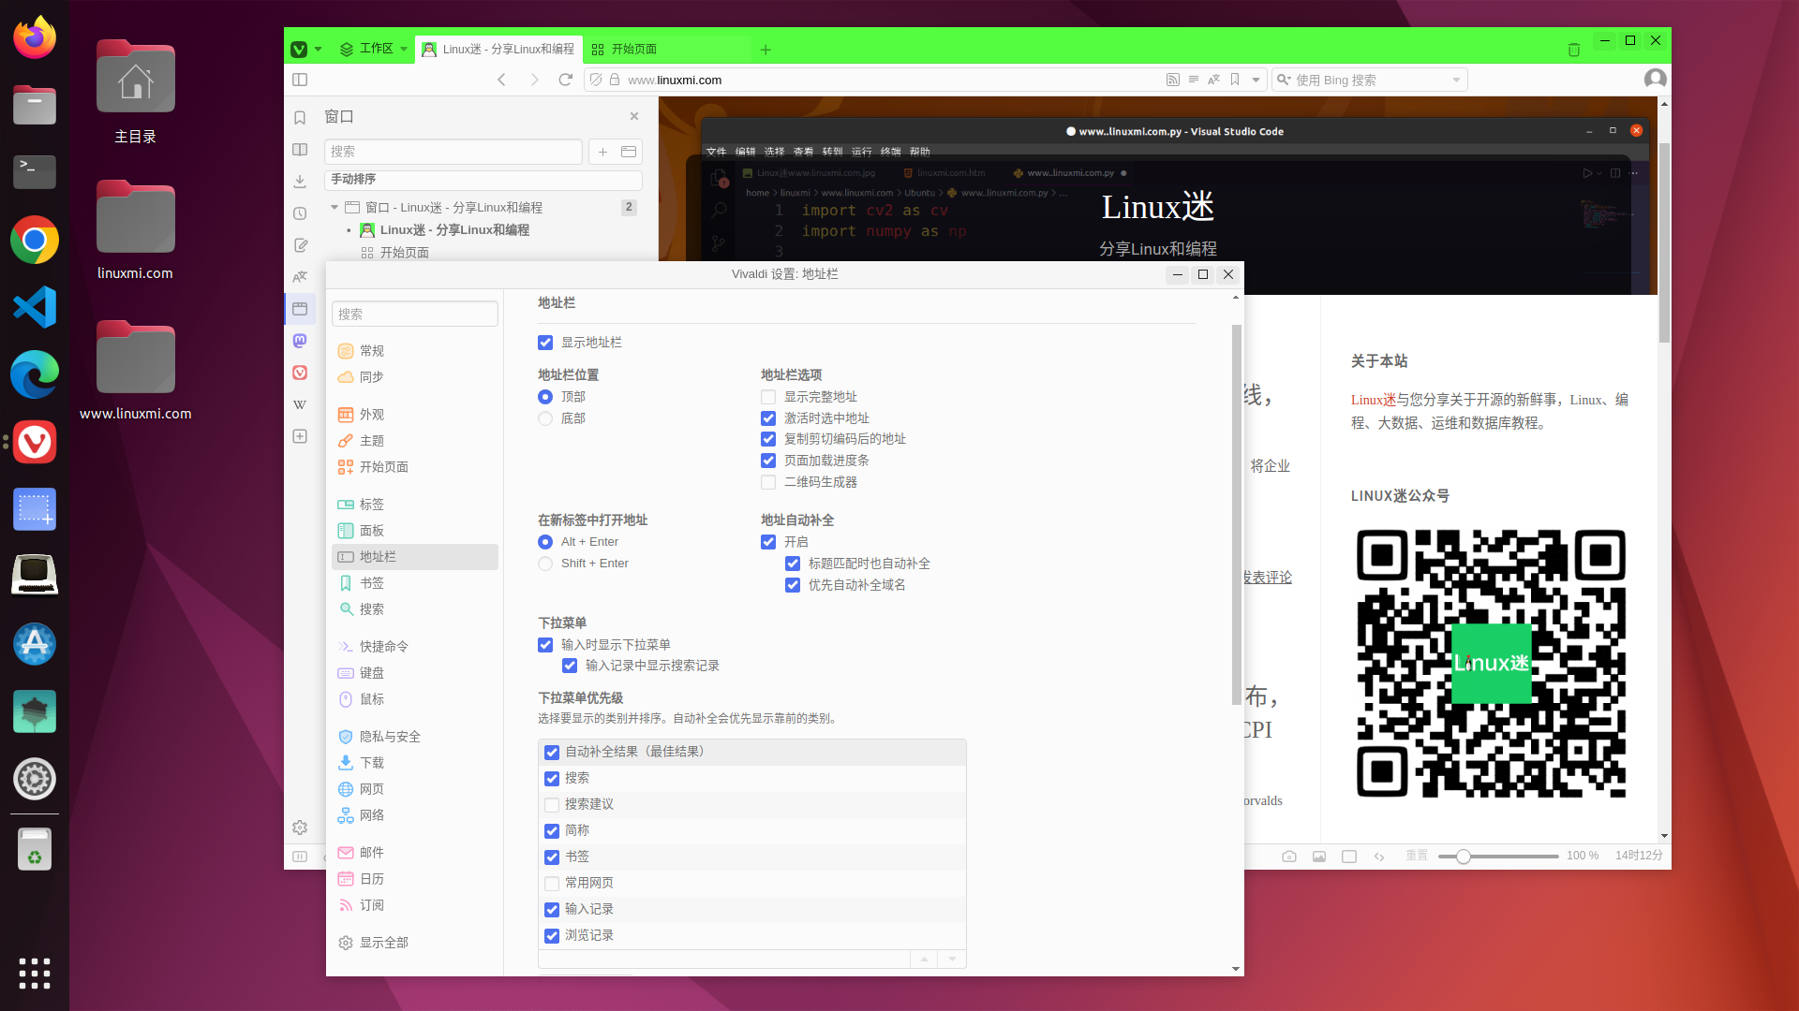Open the Mastodon web panel icon
The height and width of the screenshot is (1011, 1799).
[300, 341]
